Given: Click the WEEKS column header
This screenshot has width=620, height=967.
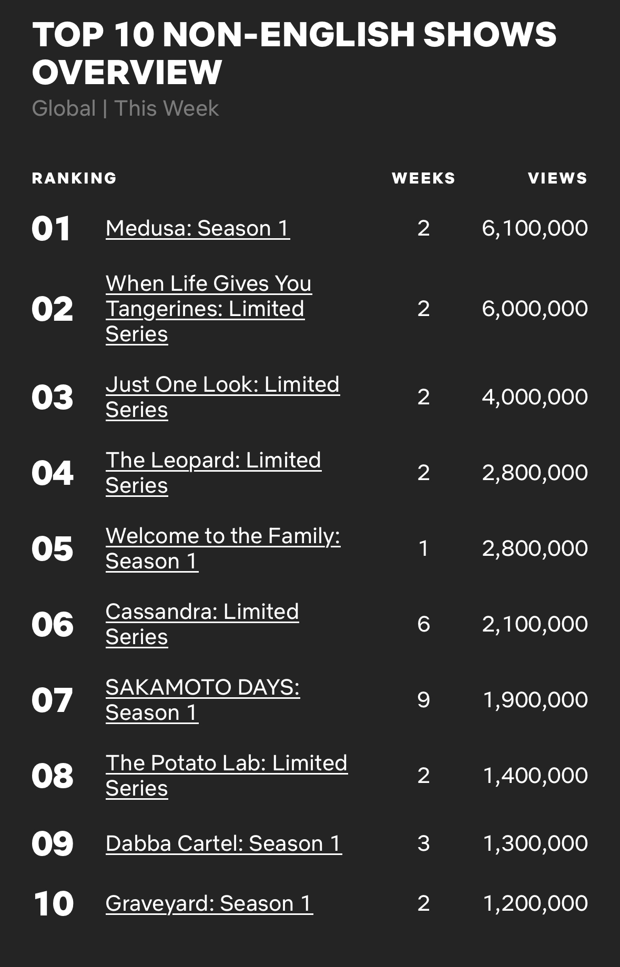Looking at the screenshot, I should click(x=424, y=178).
